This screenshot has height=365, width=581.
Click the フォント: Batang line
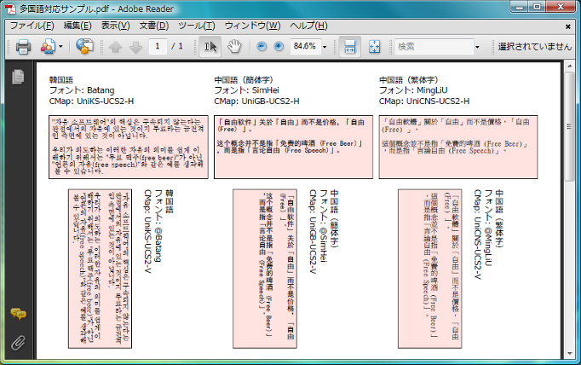tap(82, 90)
